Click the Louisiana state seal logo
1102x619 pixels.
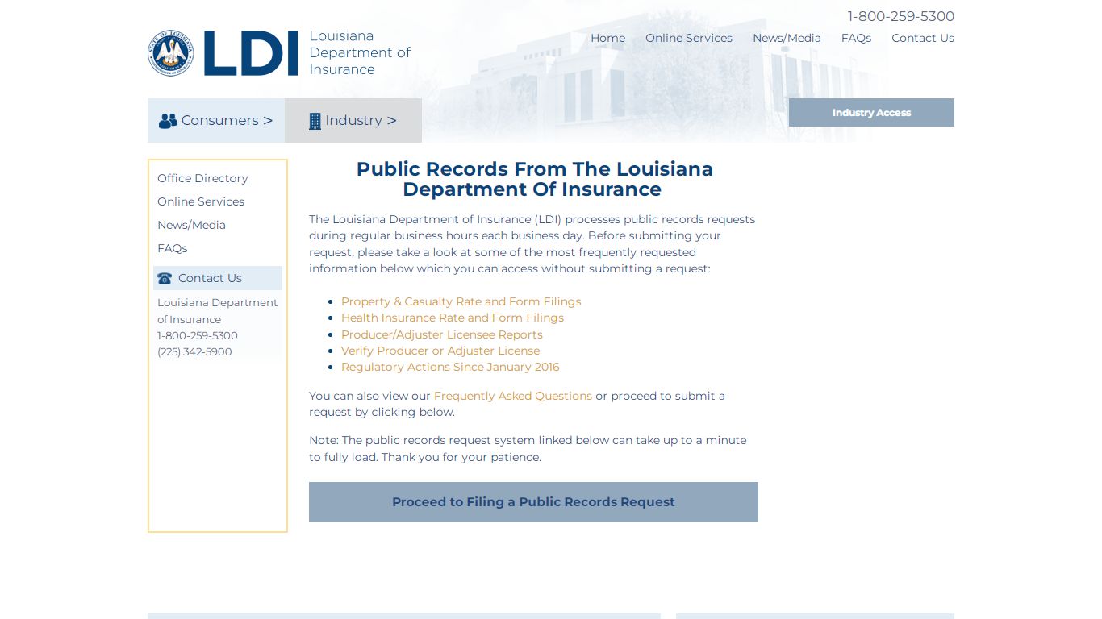170,53
